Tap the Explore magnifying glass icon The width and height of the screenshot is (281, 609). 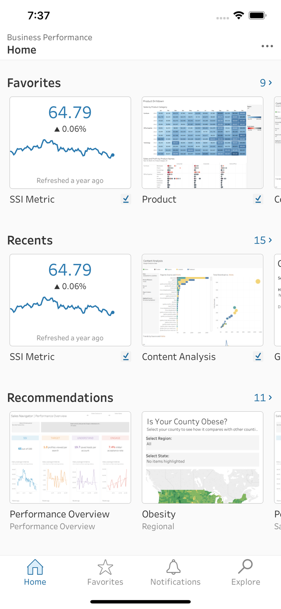pos(245,568)
